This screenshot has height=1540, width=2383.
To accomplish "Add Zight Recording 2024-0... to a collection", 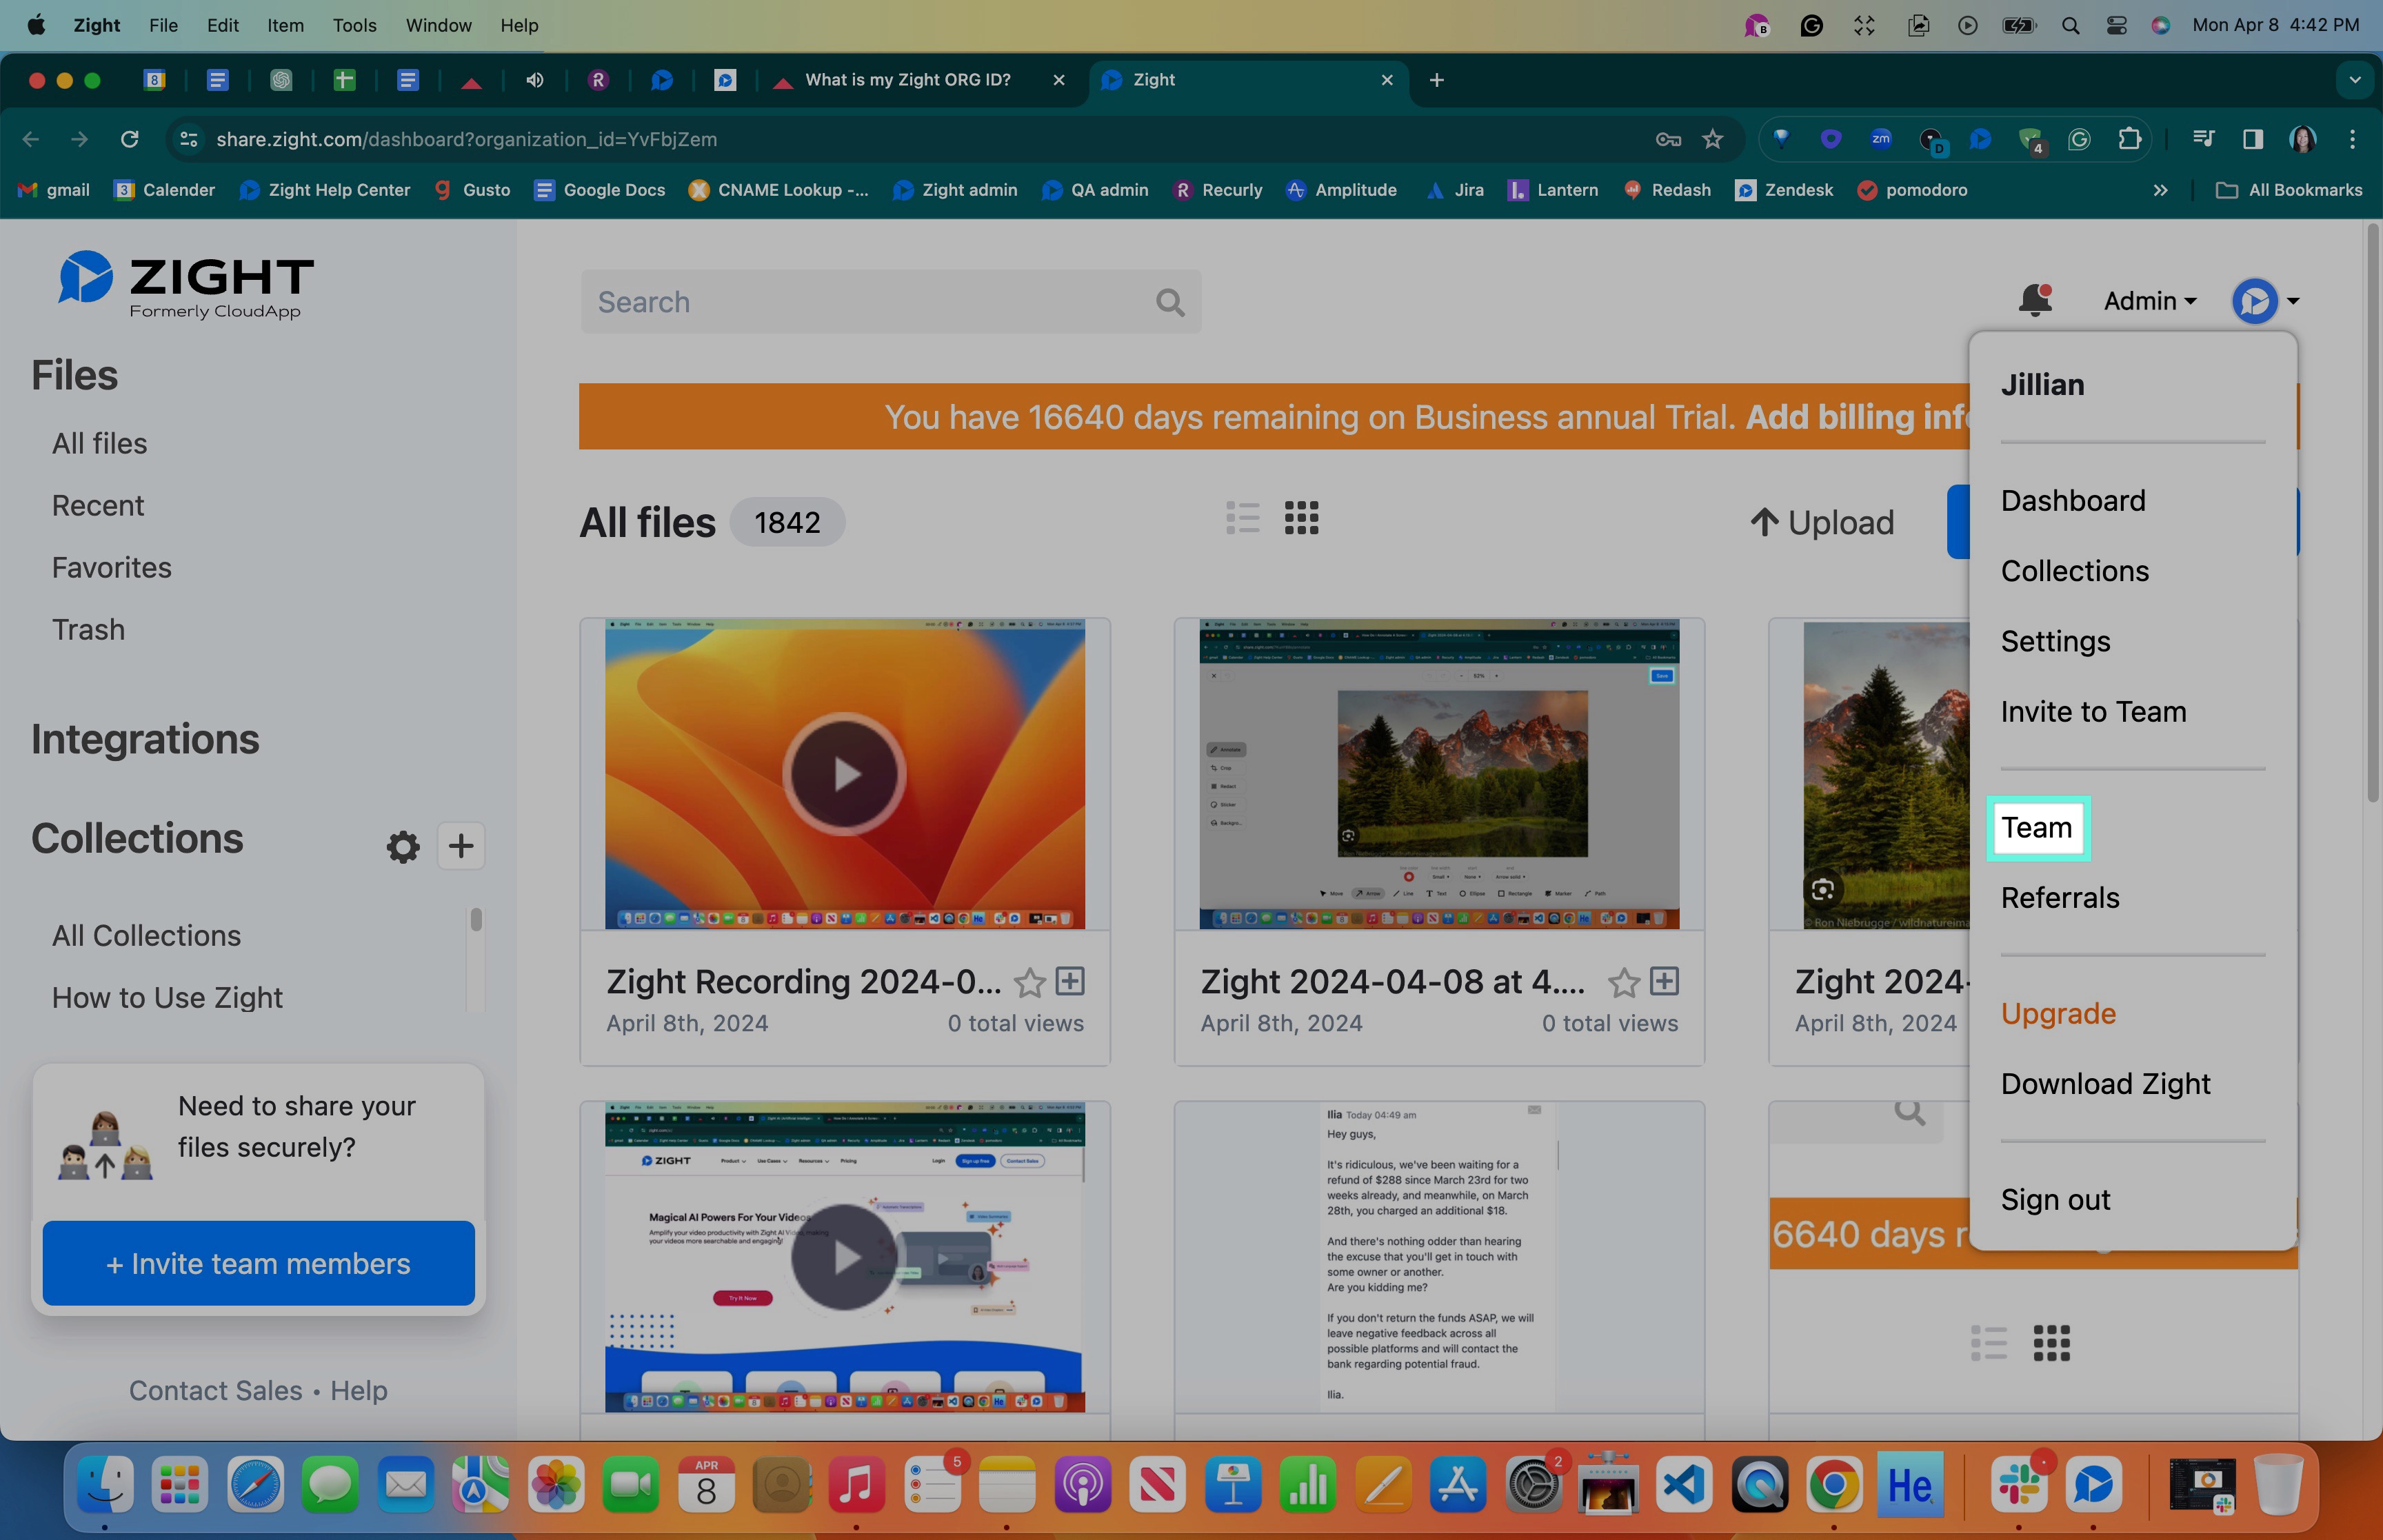I will 1070,981.
